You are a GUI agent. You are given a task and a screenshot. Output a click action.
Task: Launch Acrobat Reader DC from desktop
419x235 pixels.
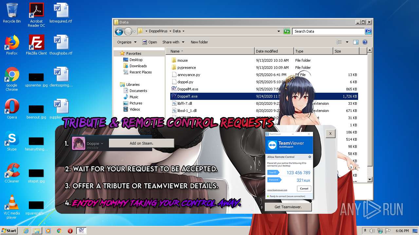click(x=36, y=15)
